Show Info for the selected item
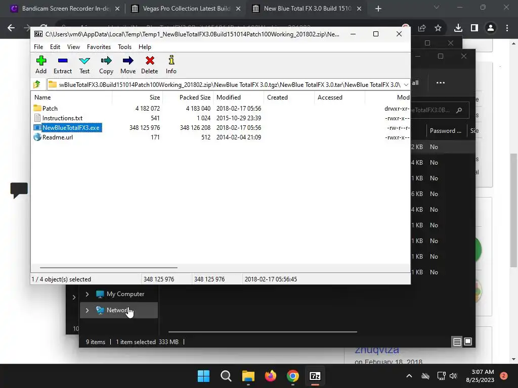Image resolution: width=518 pixels, height=388 pixels. point(171,65)
